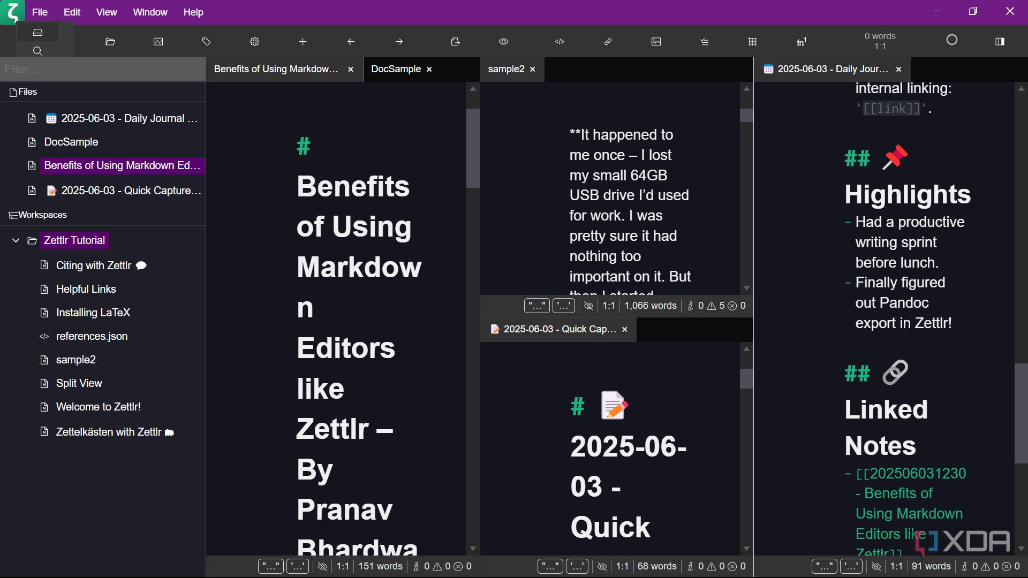Viewport: 1028px width, 578px height.
Task: Click the Filter input field
Action: click(103, 69)
